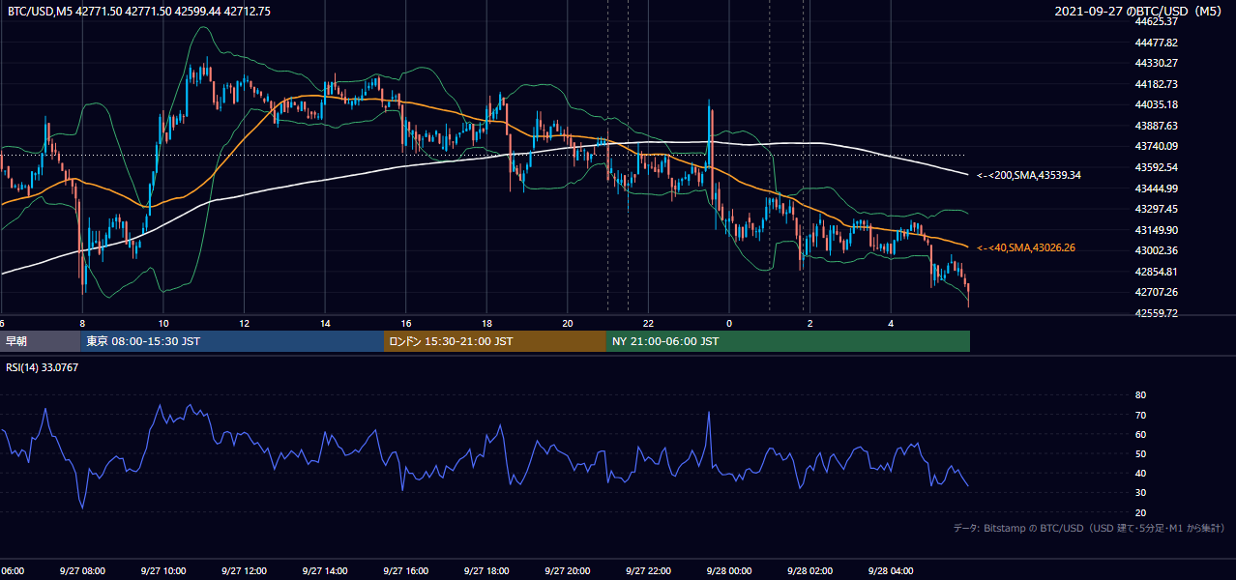Viewport: 1236px width, 580px height.
Task: Click the '9/28 02:00' date label
Action: 810,570
